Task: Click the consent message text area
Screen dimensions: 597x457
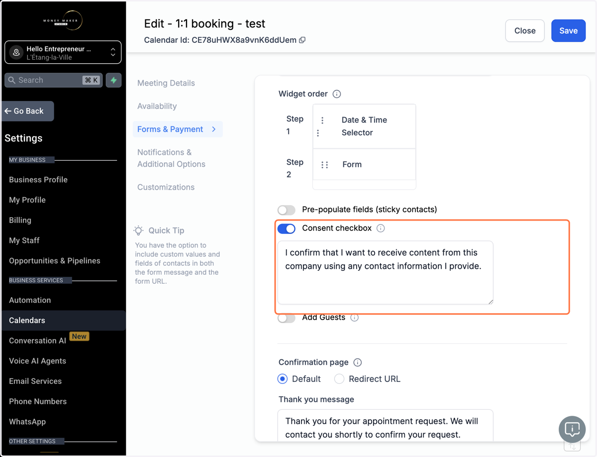Action: [x=385, y=273]
